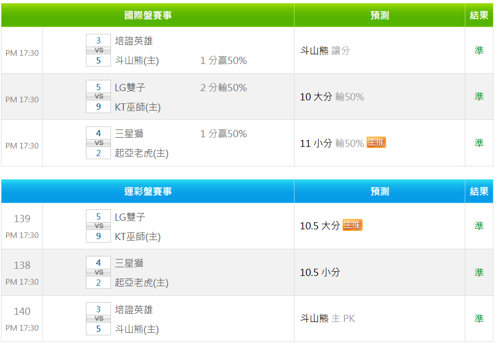Open 培證英雄 team in the 國際盤 table
The image size is (497, 344).
tap(134, 41)
